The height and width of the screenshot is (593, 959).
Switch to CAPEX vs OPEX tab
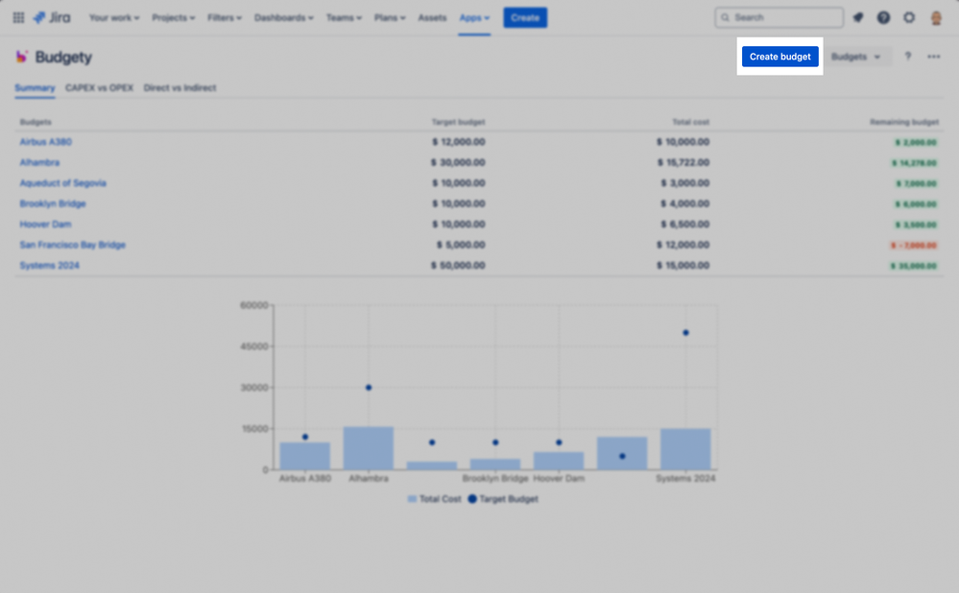pos(99,87)
